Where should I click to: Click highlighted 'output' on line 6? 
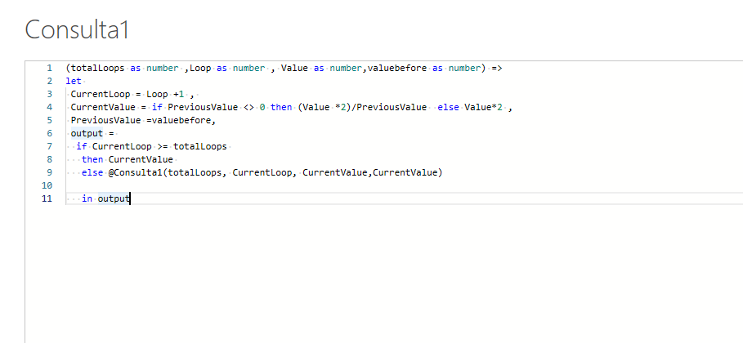87,133
